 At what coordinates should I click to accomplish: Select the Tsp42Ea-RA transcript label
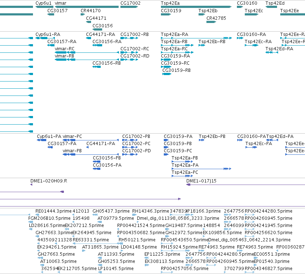click(x=175, y=34)
